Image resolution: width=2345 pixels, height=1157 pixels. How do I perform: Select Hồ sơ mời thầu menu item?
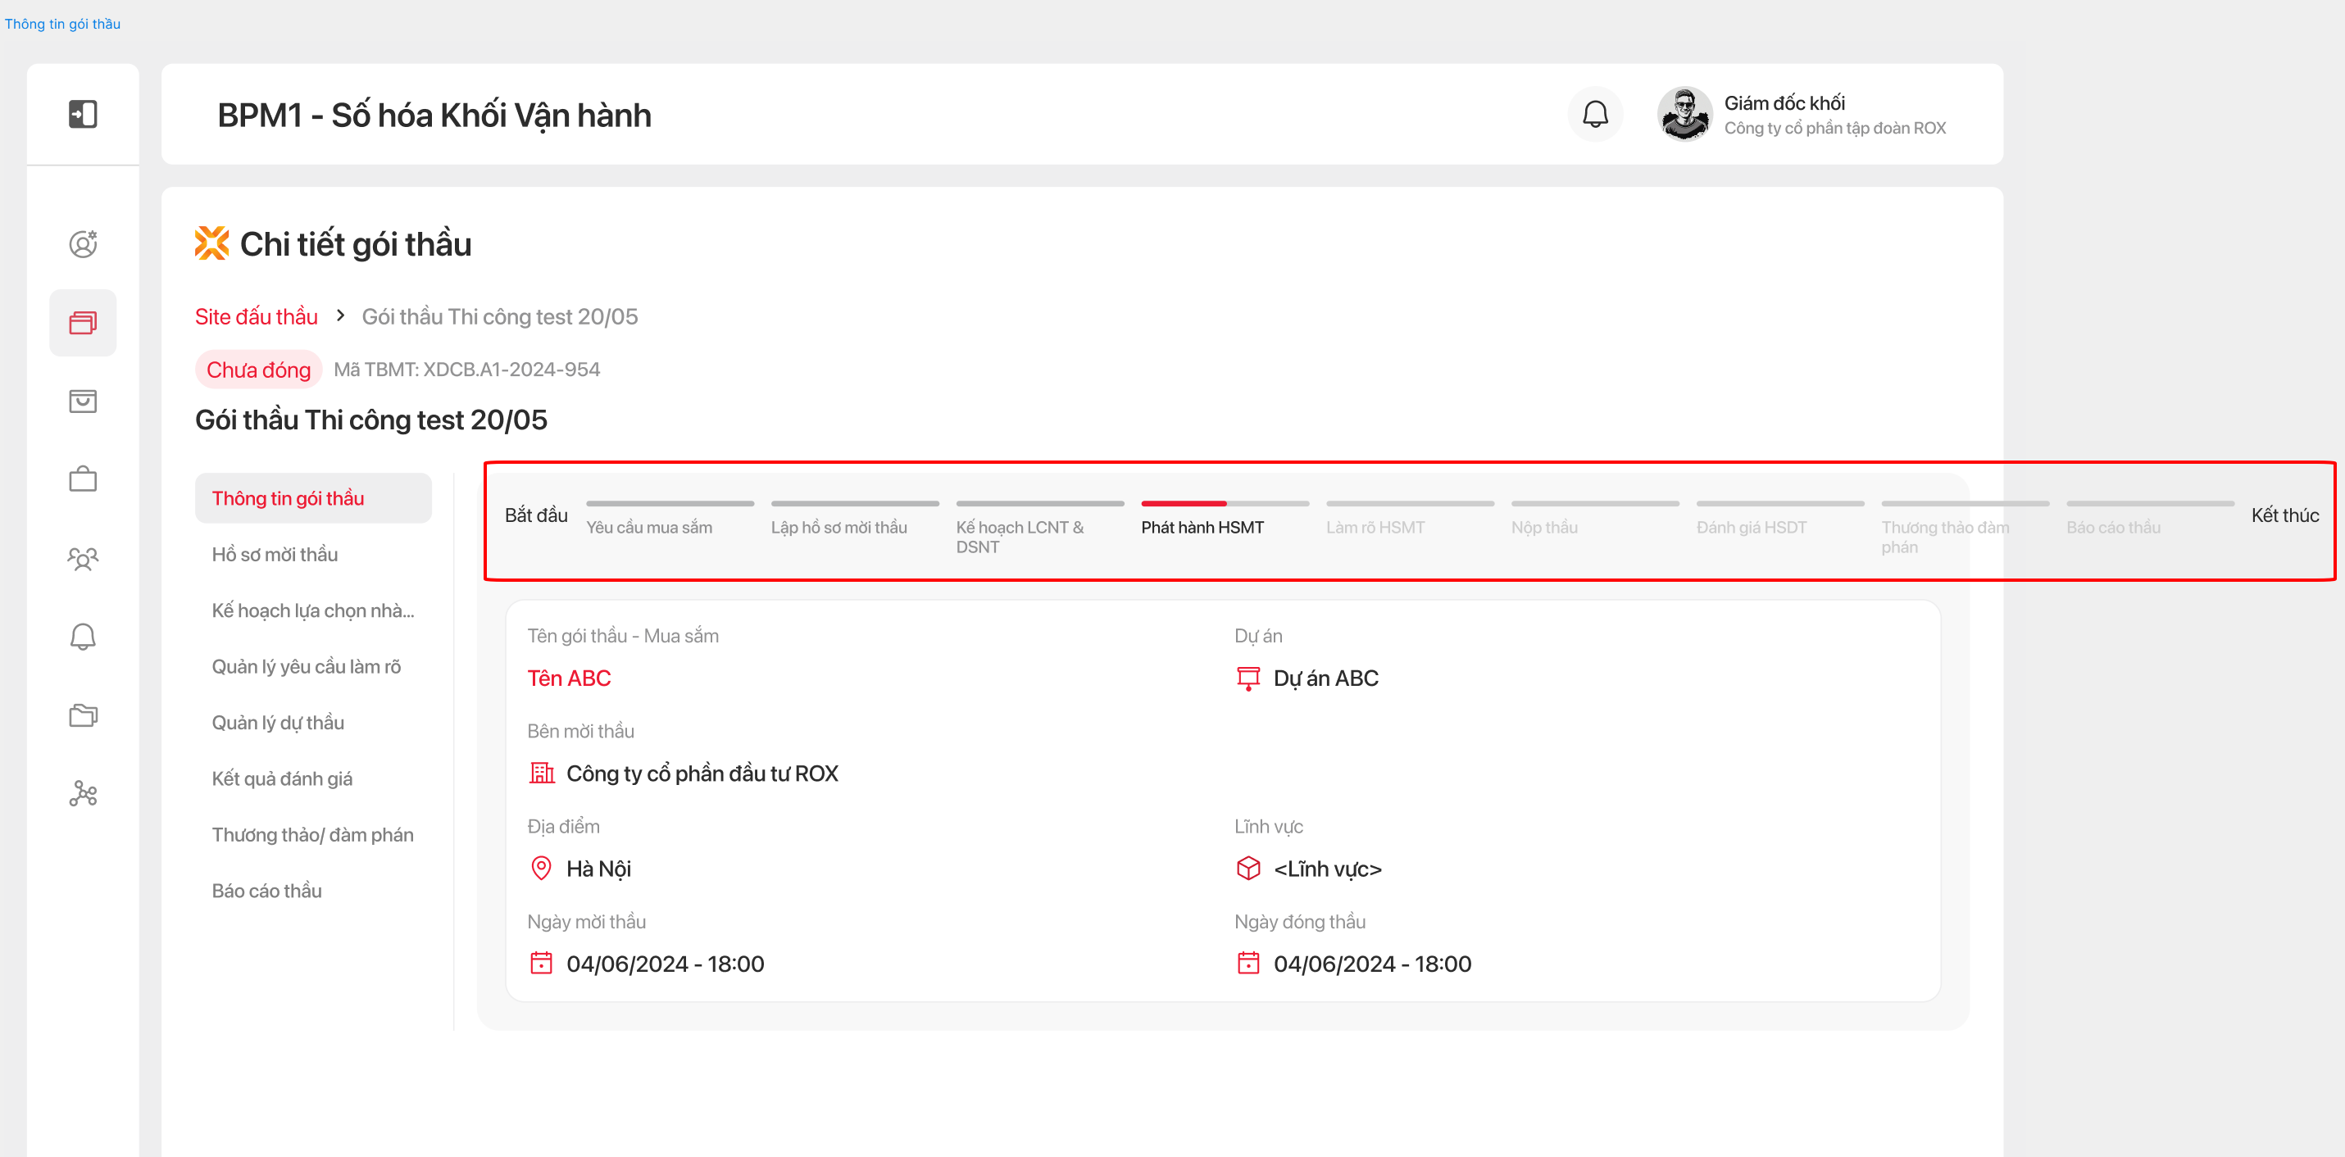pos(274,555)
